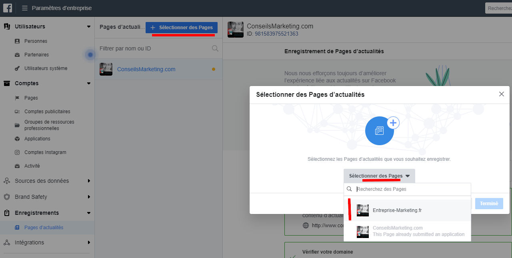Open Comptes publicitaires in the sidebar
This screenshot has height=258, width=512.
(47, 112)
